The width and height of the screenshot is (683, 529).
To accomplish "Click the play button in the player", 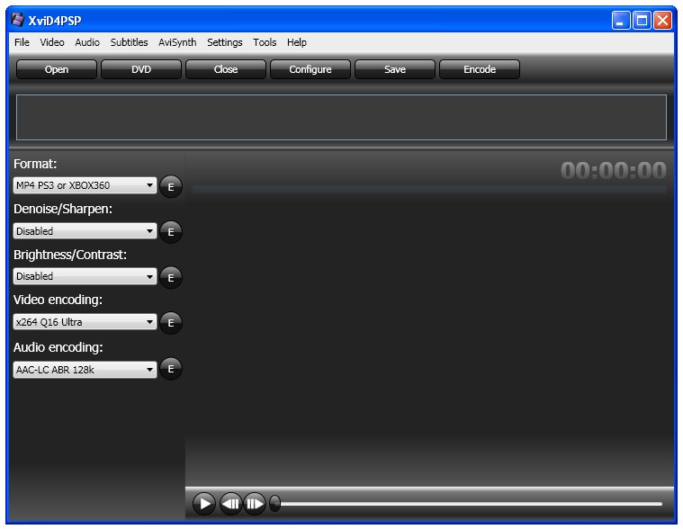I will coord(204,504).
